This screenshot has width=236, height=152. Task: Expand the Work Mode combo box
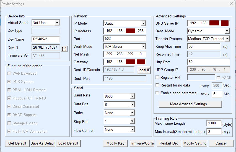(143, 46)
